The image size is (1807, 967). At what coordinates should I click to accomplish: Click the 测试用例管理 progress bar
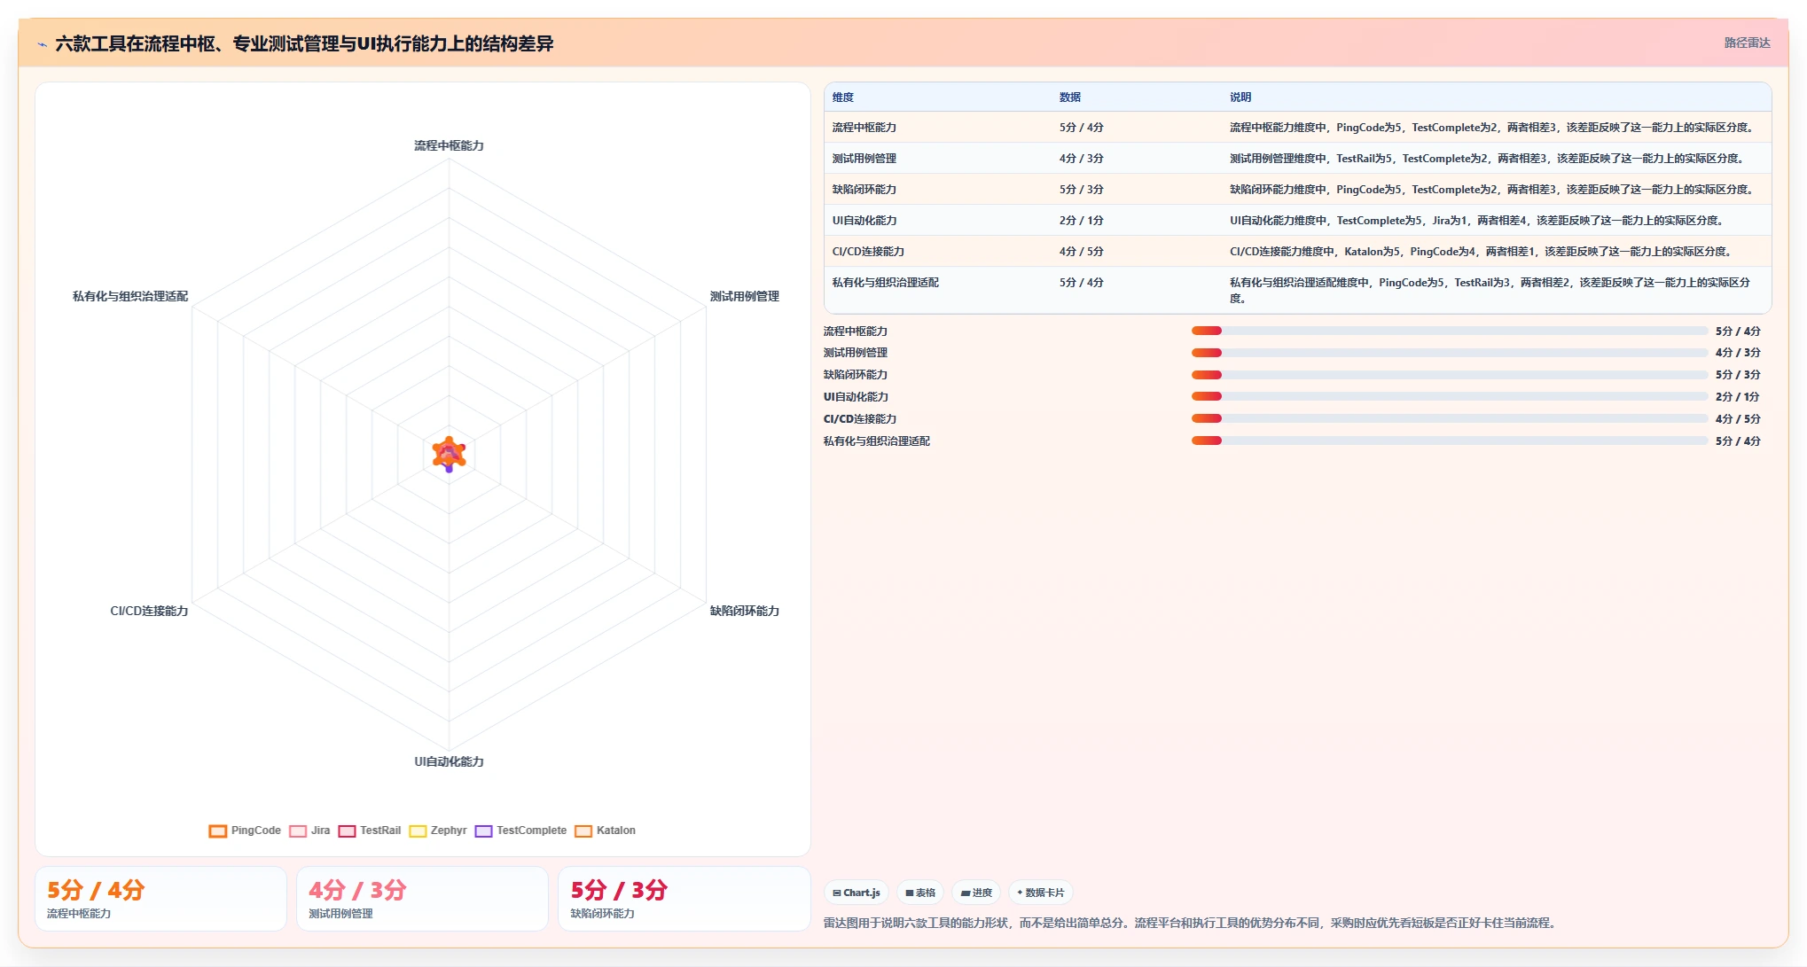1450,353
